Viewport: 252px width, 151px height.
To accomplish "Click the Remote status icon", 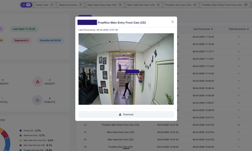I will [x=37, y=100].
